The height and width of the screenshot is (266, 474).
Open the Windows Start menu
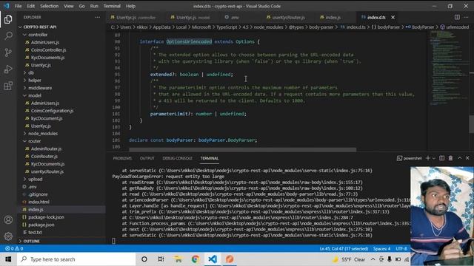point(8,259)
